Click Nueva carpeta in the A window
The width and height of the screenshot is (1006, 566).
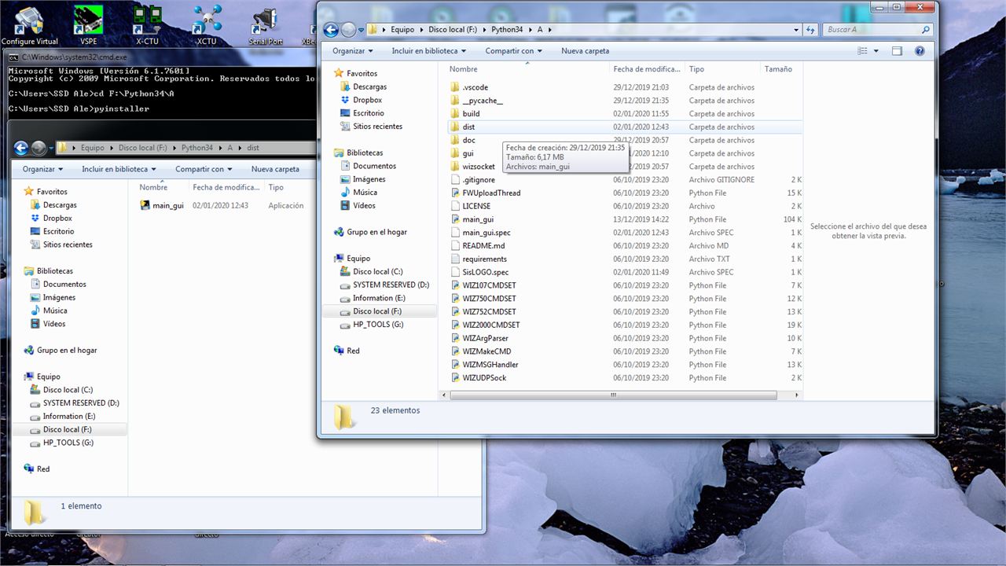585,51
